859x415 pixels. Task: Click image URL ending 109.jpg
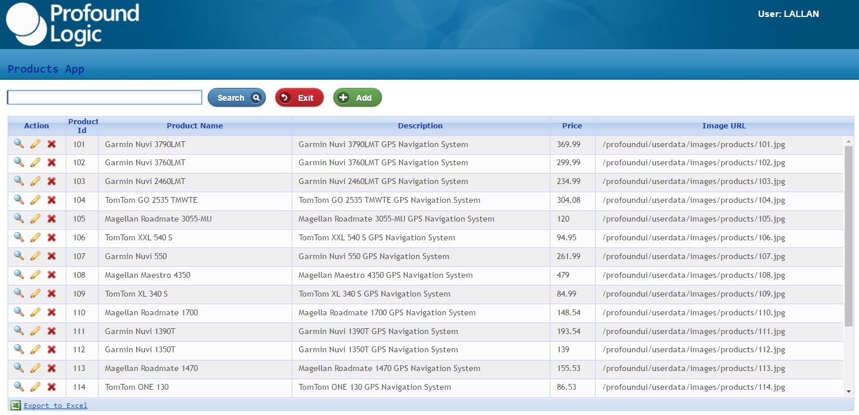(x=694, y=294)
